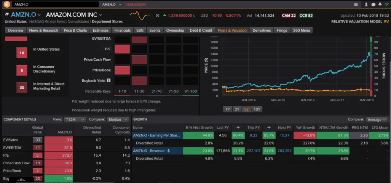Click the Department Stores industry label
391x183 pixels.
[107, 22]
